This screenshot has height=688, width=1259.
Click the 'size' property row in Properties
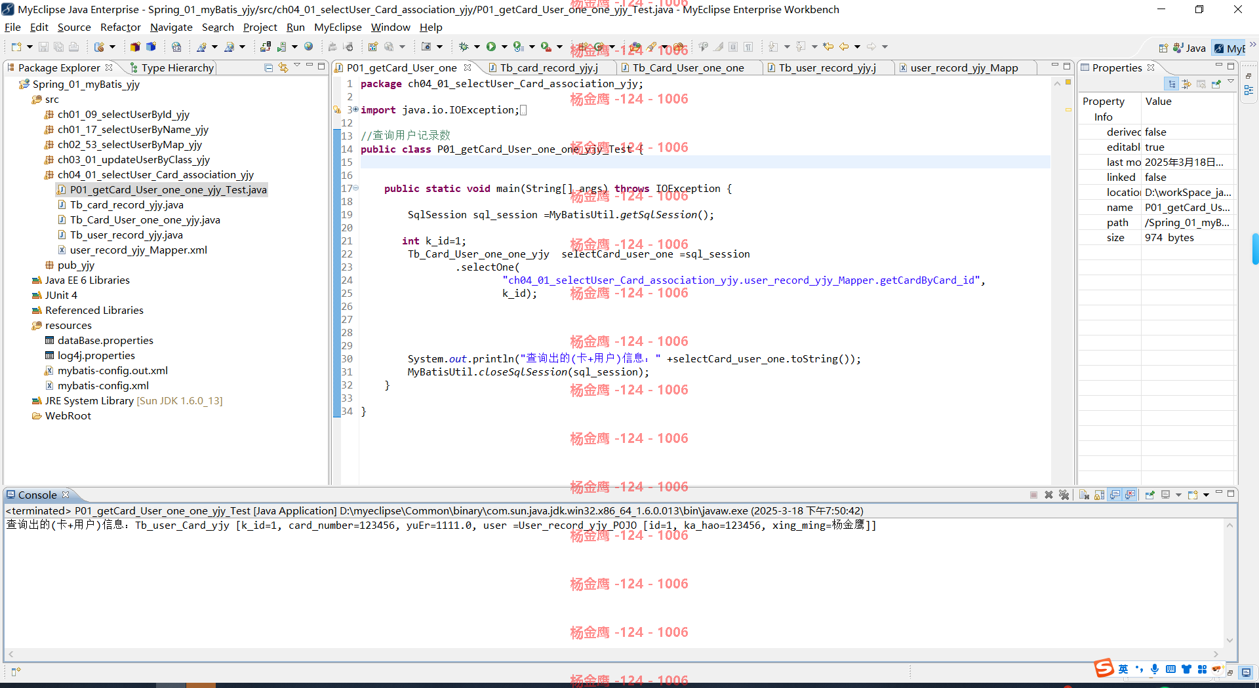click(x=1157, y=237)
